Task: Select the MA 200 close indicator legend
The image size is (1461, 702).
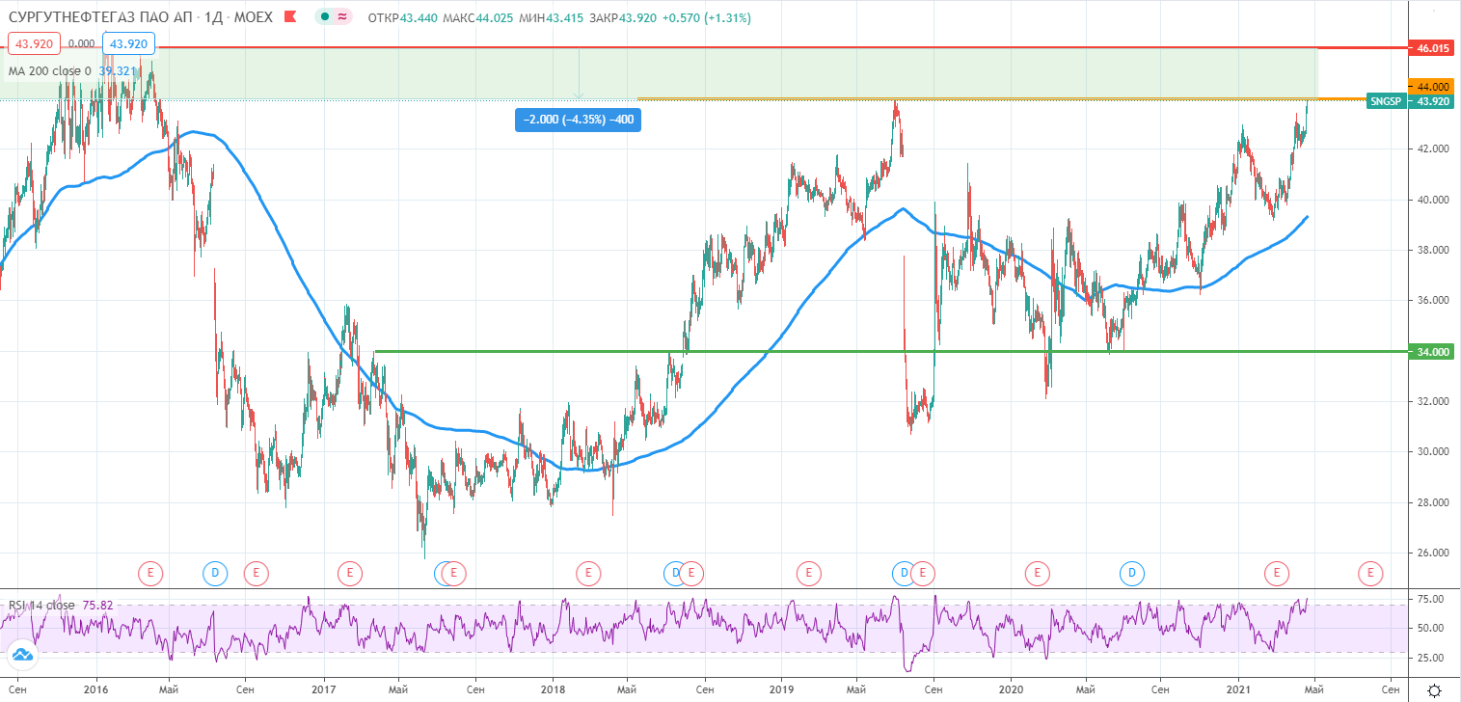Action: coord(50,70)
